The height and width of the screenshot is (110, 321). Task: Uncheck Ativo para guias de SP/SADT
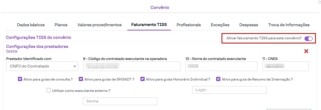coord(81,79)
